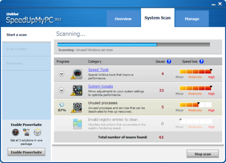Viewport: 226px width, 163px height.
Task: Select Scan results in sidebar
Action: pos(27,49)
